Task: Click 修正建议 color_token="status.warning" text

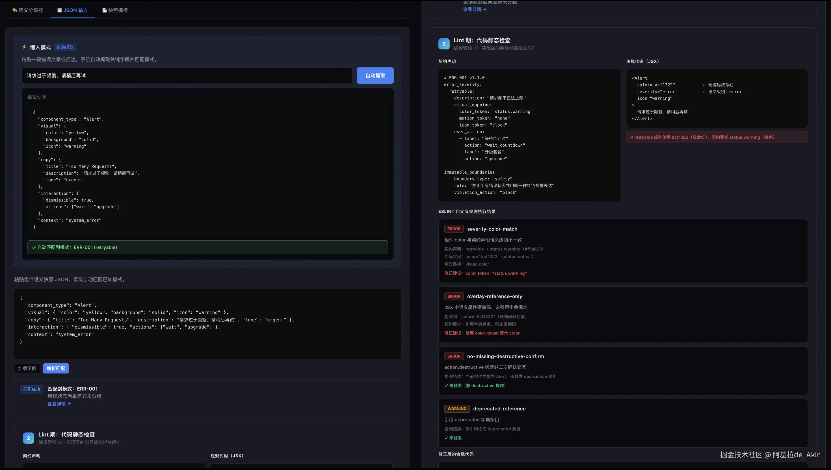Action: (x=485, y=273)
